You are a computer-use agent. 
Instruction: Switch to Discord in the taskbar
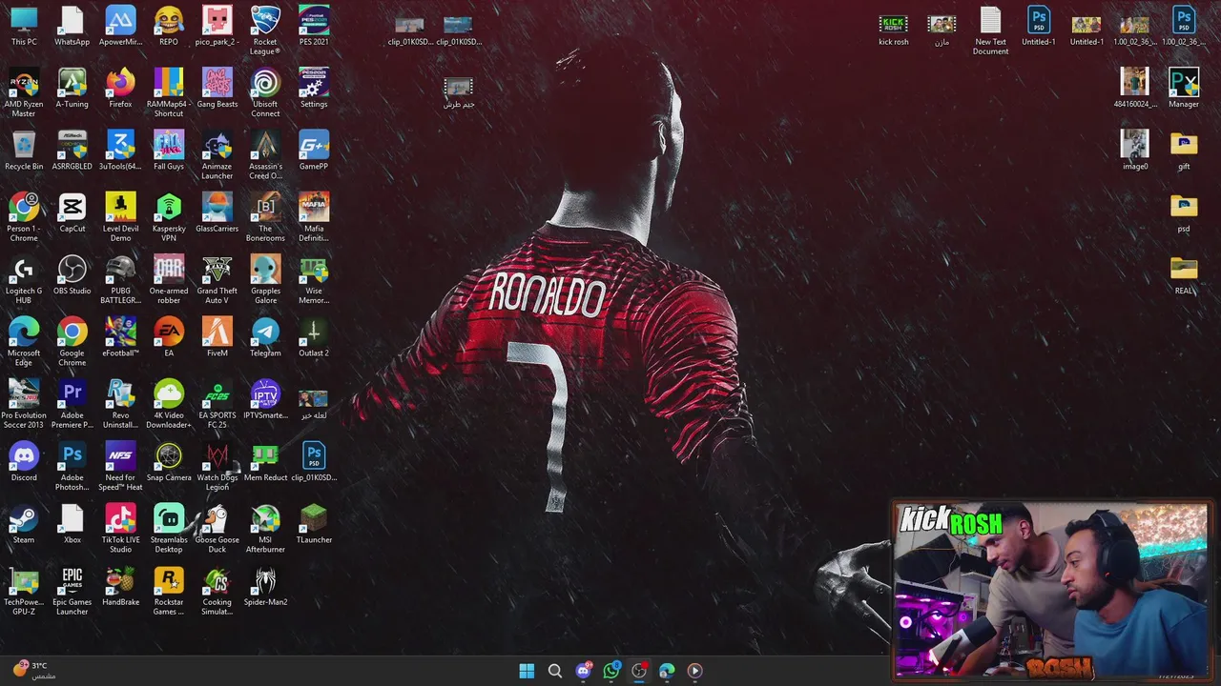(583, 671)
